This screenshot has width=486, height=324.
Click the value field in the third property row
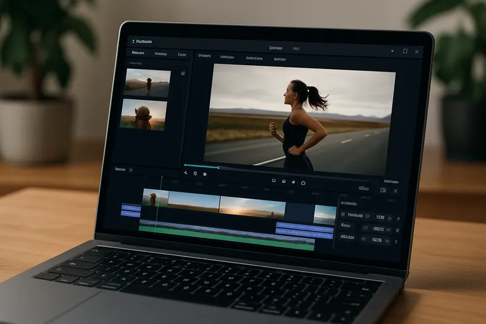377,240
